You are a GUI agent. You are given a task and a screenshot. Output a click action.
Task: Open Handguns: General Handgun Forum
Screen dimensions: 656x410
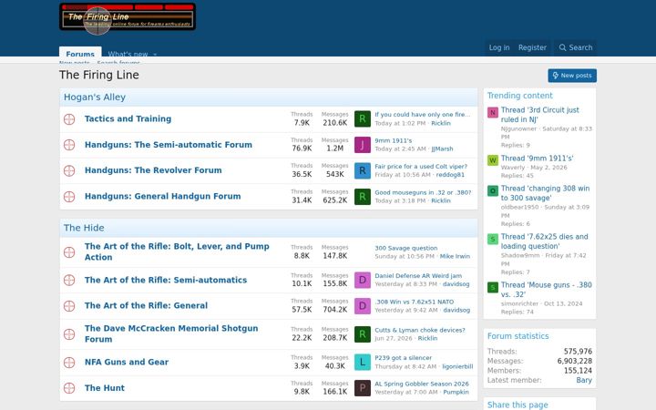tap(162, 196)
